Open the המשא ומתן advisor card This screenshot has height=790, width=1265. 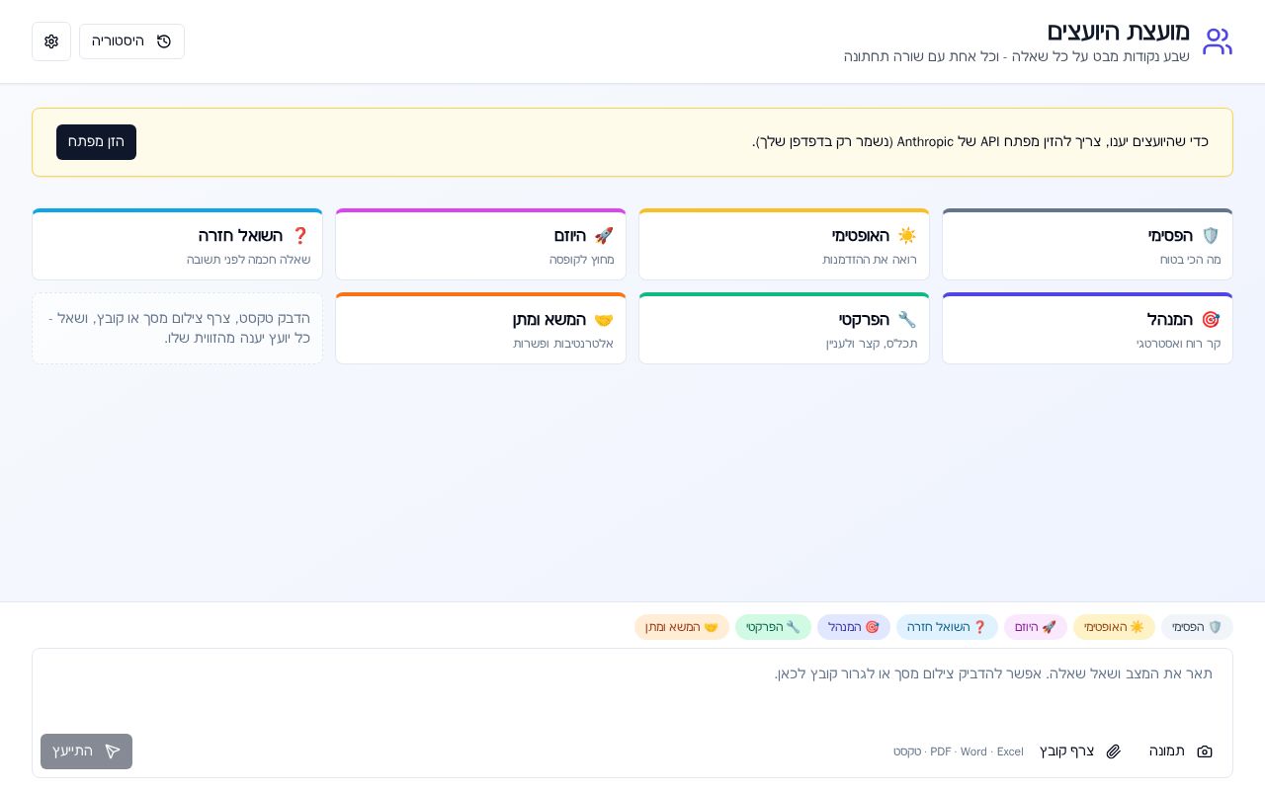click(x=480, y=329)
